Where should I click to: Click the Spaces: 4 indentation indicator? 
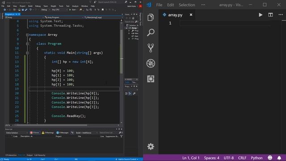point(211,158)
